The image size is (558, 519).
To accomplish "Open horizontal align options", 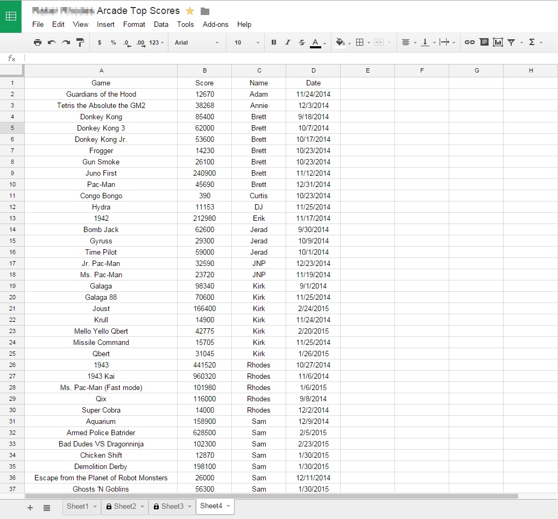I will (405, 42).
